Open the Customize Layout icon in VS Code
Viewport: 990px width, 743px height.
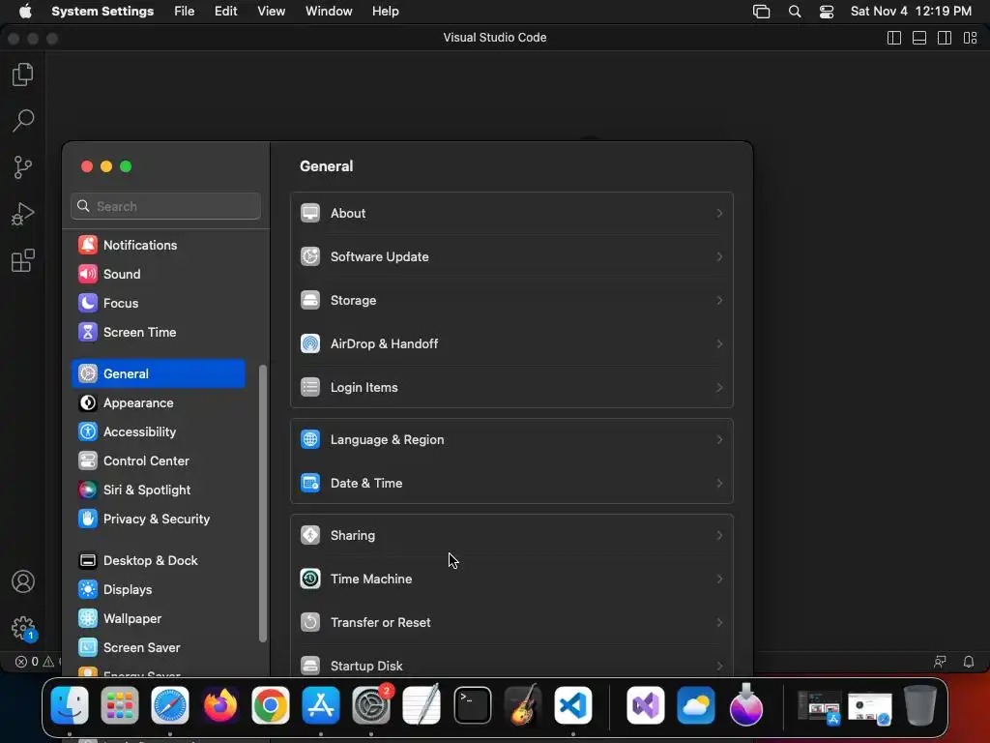[971, 38]
